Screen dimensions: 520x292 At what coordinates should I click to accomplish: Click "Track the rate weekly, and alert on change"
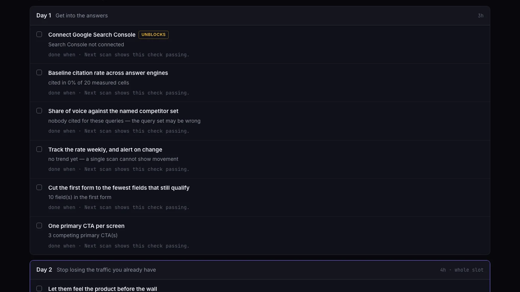pyautogui.click(x=105, y=149)
